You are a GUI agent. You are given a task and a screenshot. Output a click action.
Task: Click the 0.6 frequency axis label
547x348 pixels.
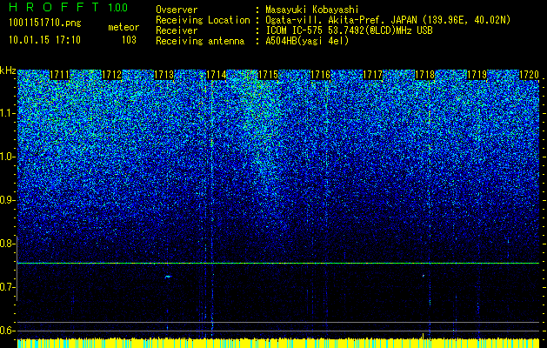click(x=7, y=331)
